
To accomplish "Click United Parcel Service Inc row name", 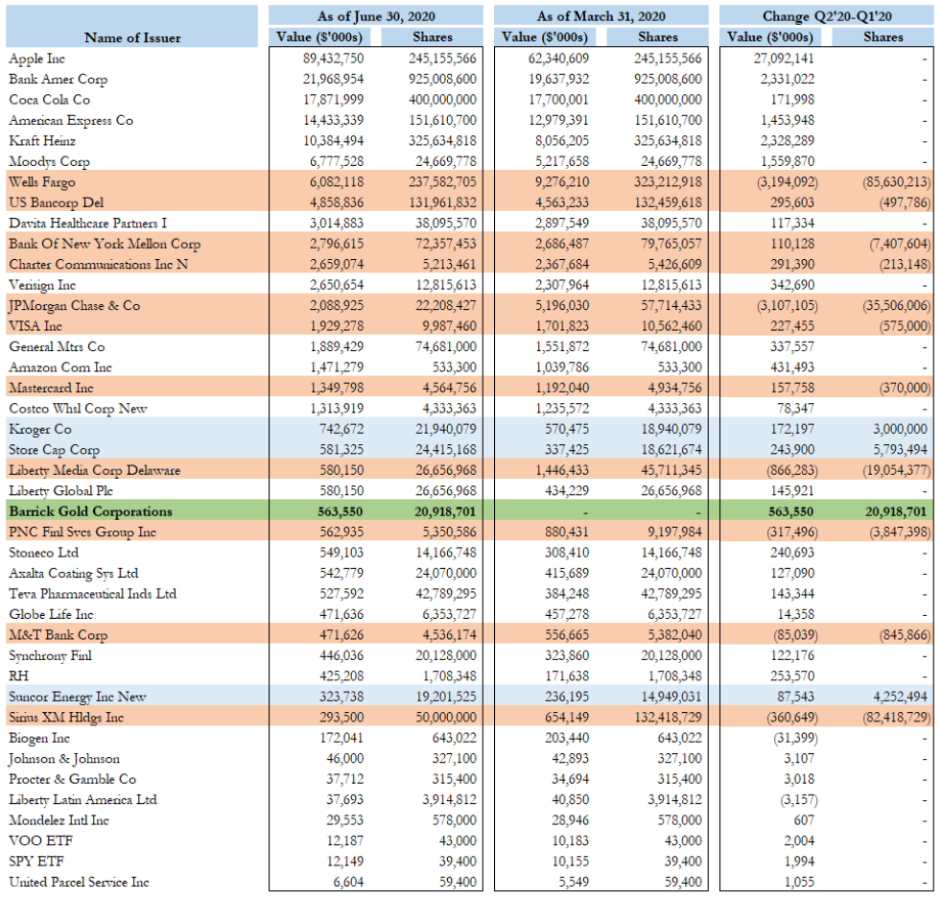I will pos(79,882).
